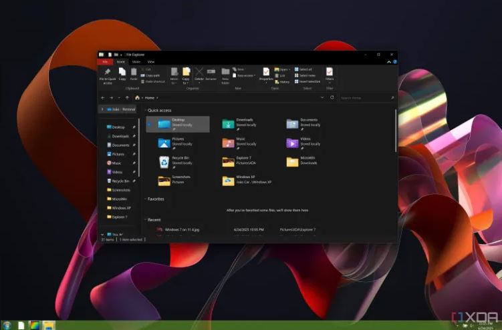Click the Refresh button
This screenshot has width=502, height=330.
click(332, 97)
